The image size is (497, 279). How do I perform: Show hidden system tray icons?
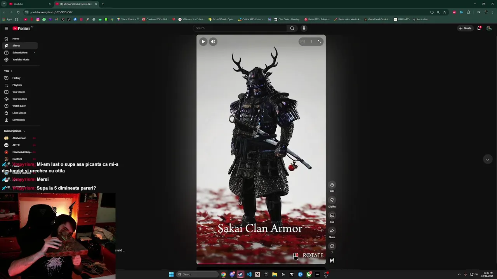coord(459,274)
